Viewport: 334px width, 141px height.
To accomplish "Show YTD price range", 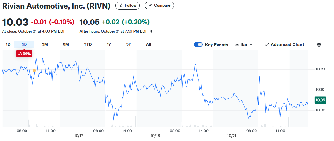I will tap(88, 44).
